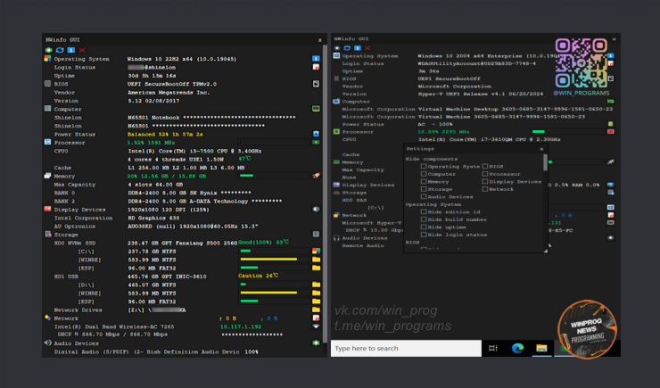
Task: Click the Wi-Fi arrow icon on the Intel Wireless-AC row
Action: point(316,326)
